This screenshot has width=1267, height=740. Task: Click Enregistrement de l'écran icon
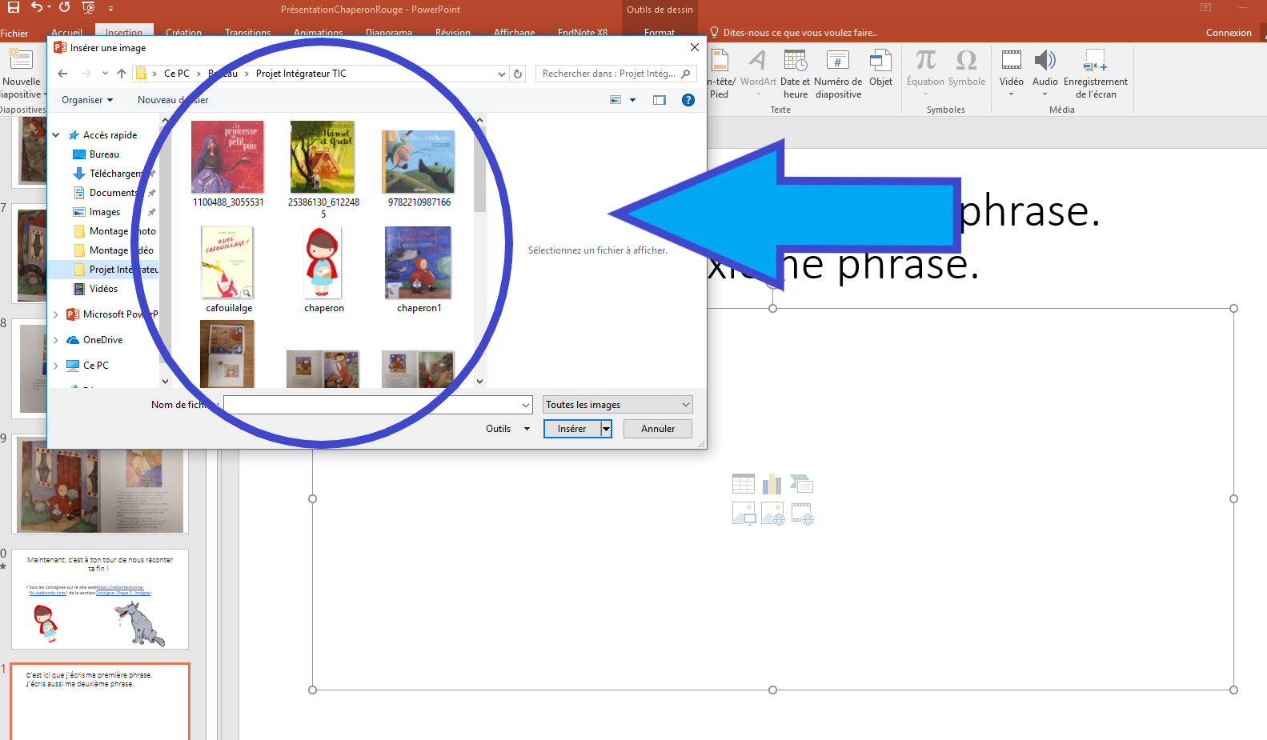(x=1095, y=74)
